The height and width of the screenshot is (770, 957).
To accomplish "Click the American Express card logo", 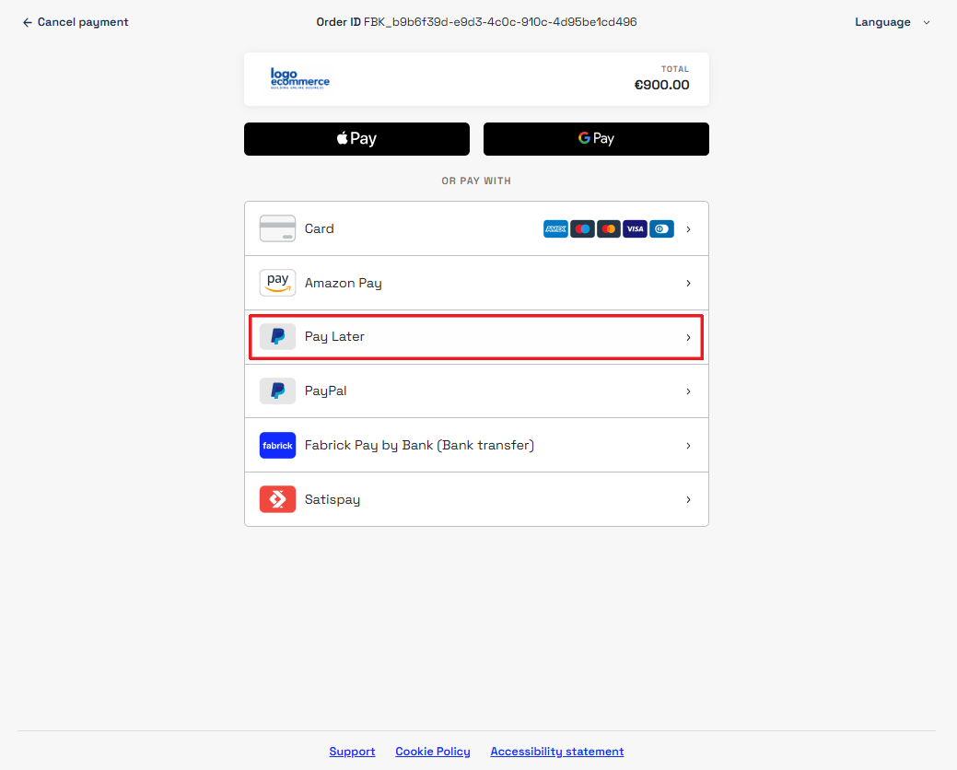I will tap(555, 228).
